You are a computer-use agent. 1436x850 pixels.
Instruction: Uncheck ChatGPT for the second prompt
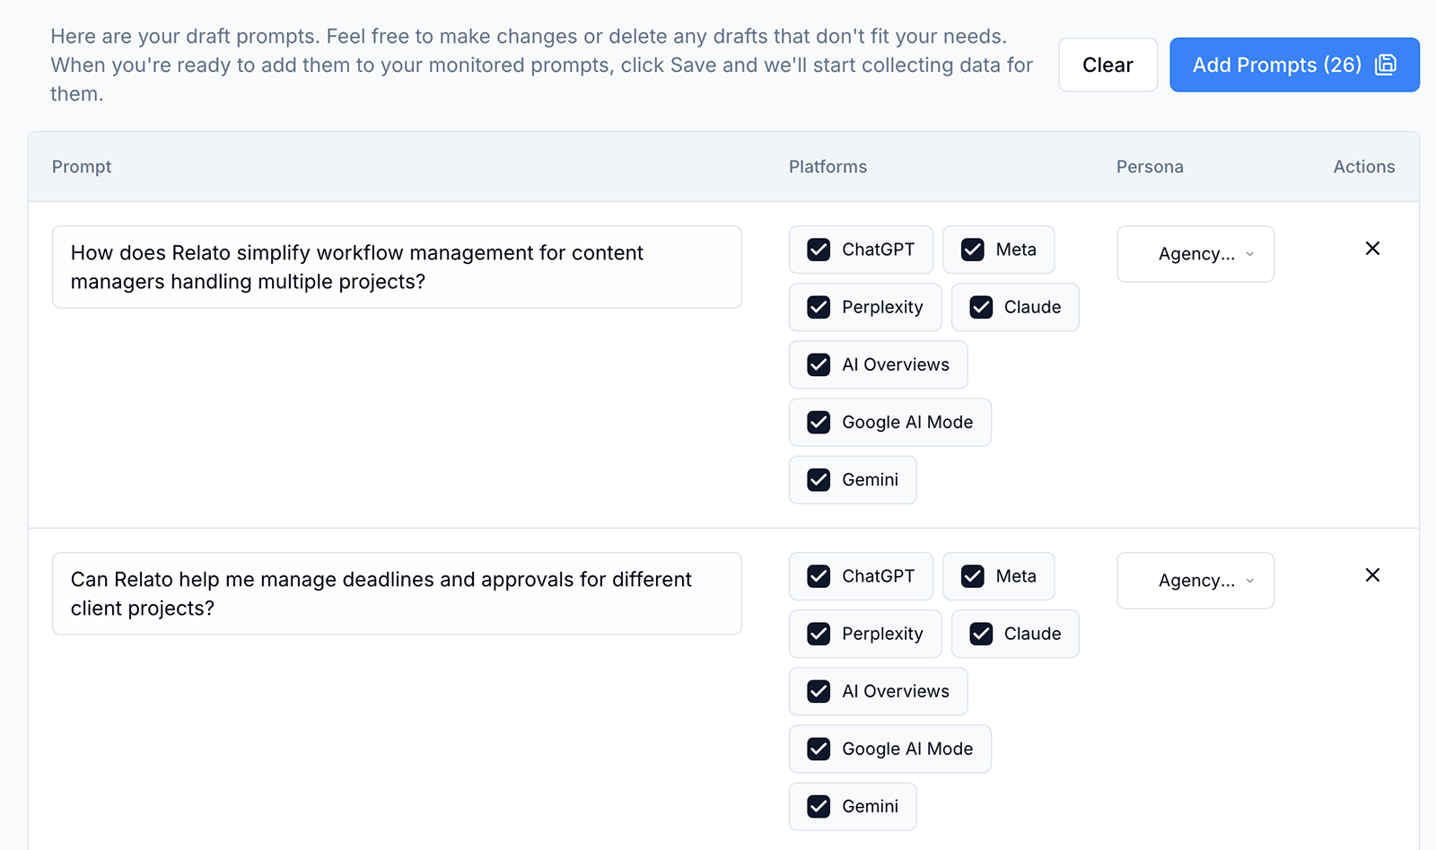click(x=819, y=576)
